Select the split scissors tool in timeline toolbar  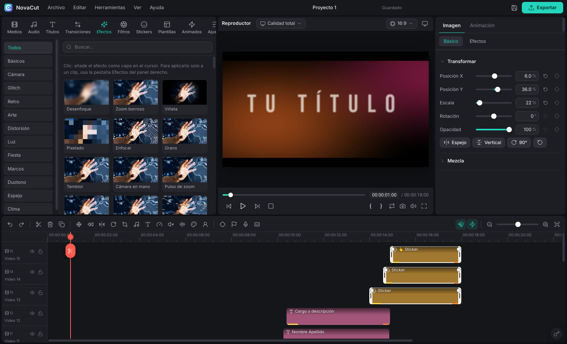(x=39, y=224)
